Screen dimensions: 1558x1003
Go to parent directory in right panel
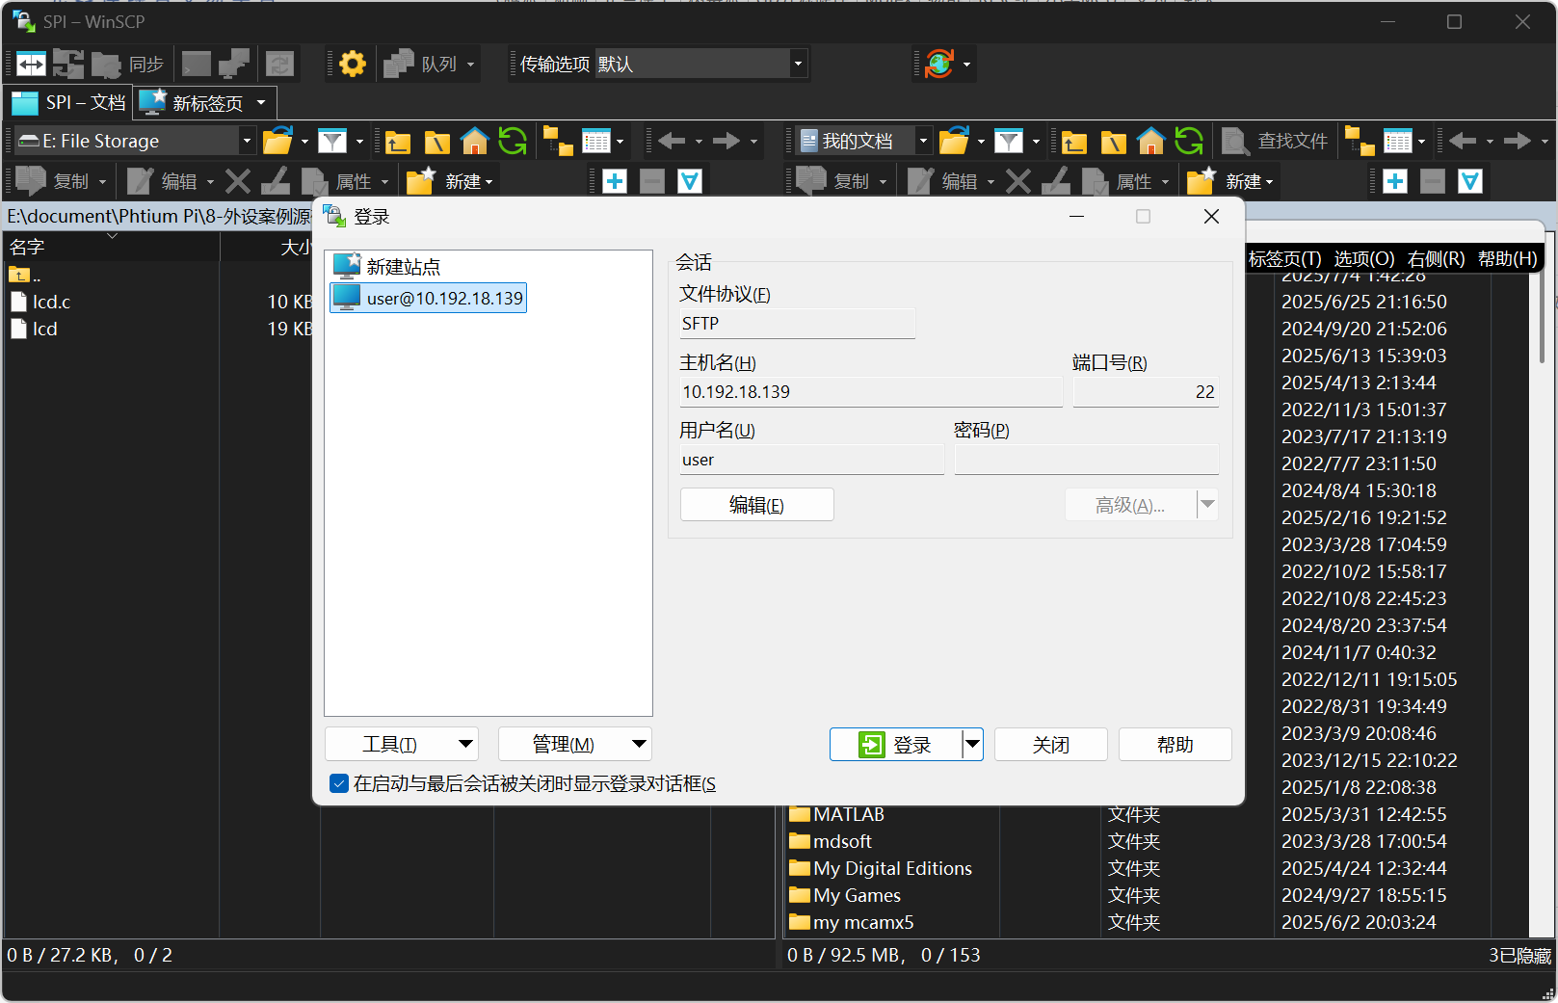(1074, 142)
